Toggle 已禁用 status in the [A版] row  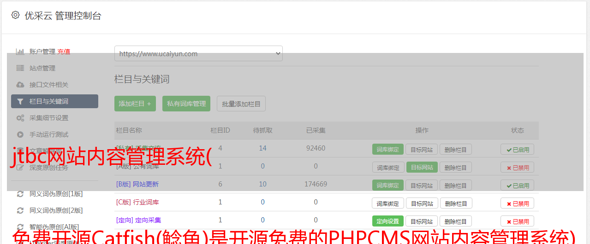point(517,167)
